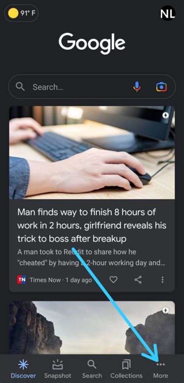Tap the lightning badge on cliffs article

coord(166,310)
